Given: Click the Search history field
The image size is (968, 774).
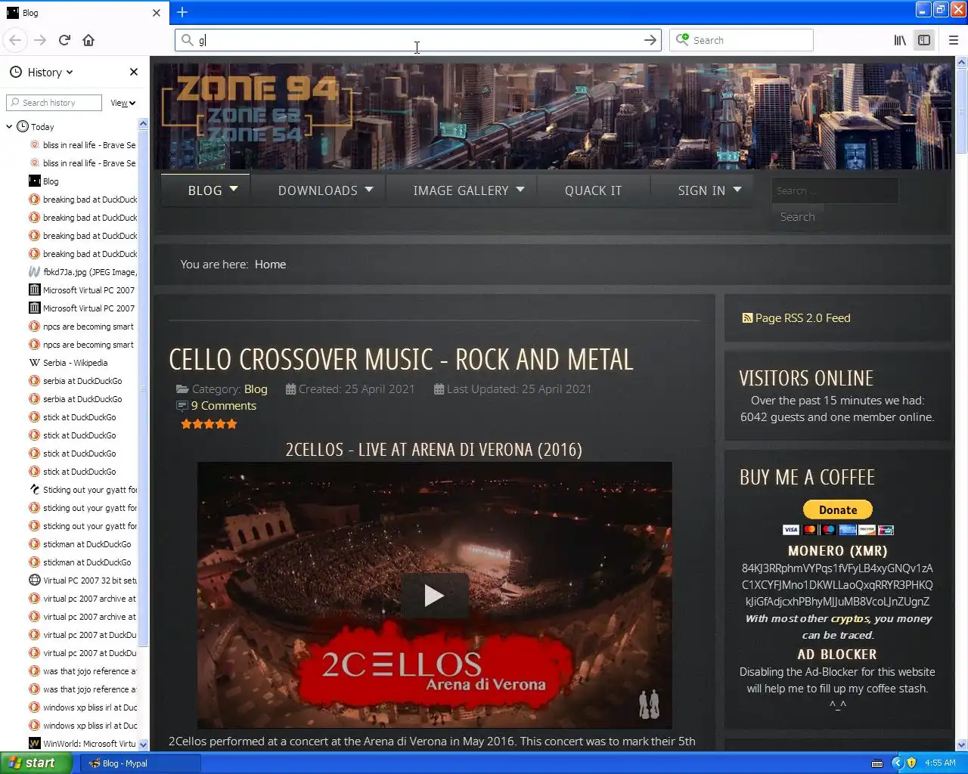Looking at the screenshot, I should [x=54, y=103].
